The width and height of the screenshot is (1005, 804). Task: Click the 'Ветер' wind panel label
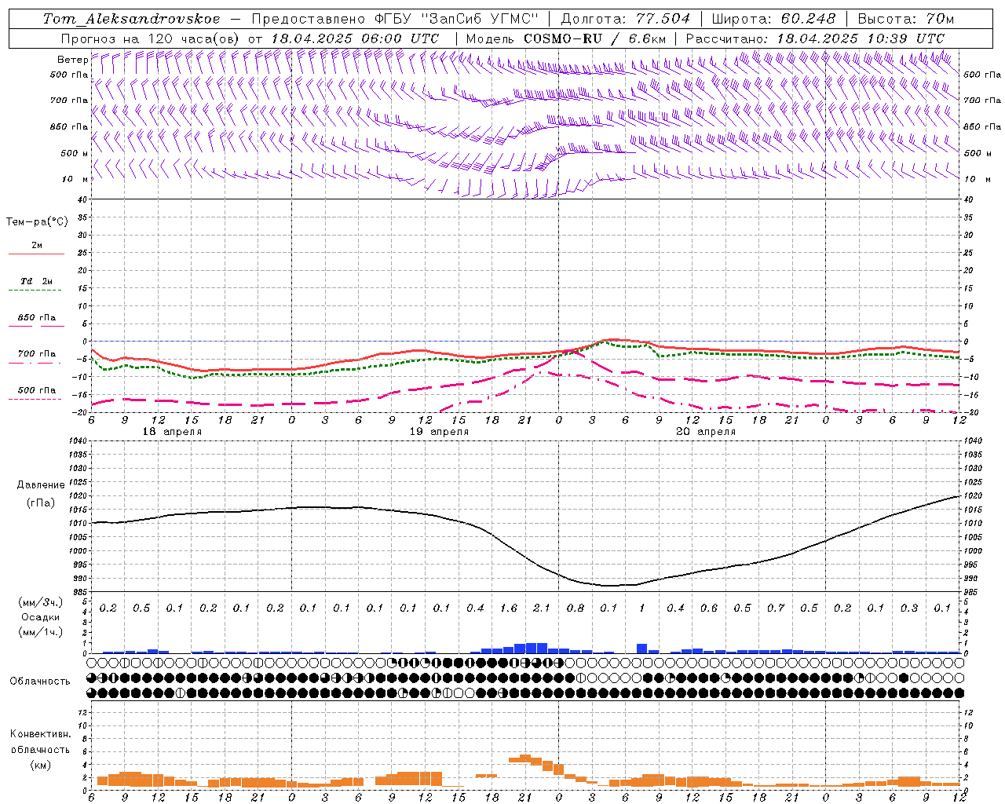(72, 60)
